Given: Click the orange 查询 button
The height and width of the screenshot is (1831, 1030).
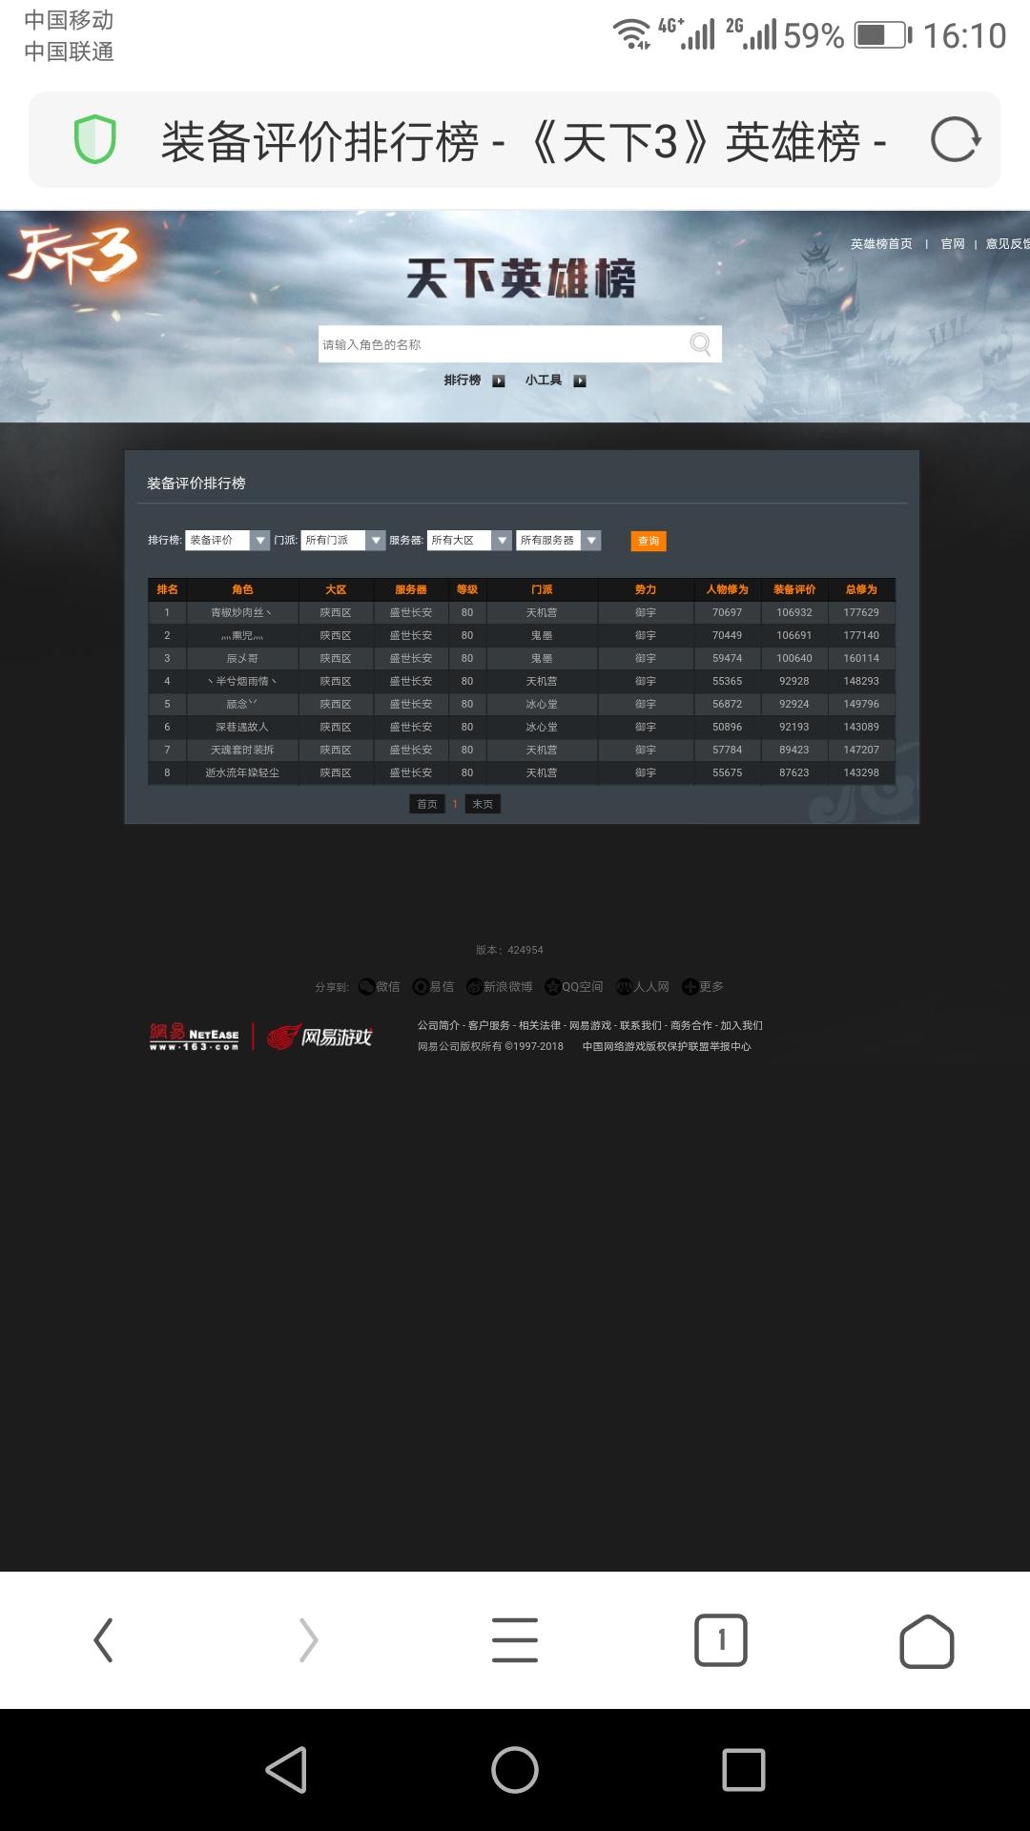Looking at the screenshot, I should (x=649, y=541).
